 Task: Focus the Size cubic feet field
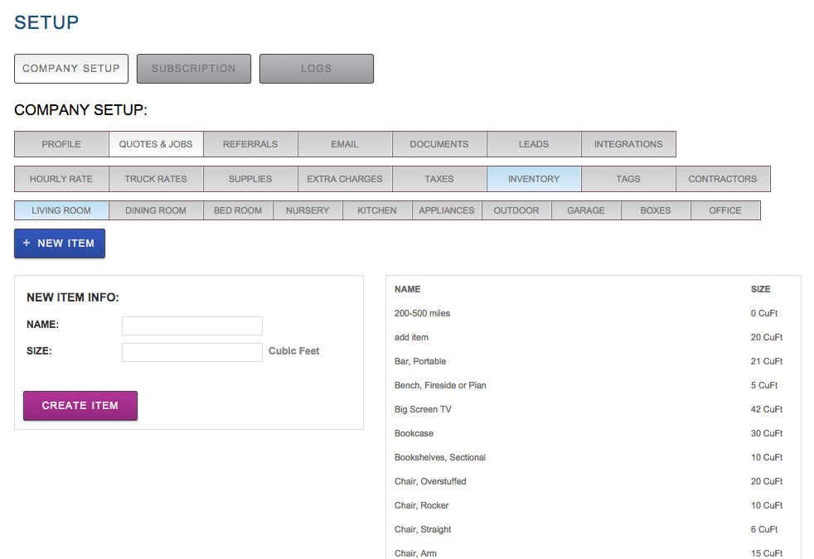click(192, 352)
